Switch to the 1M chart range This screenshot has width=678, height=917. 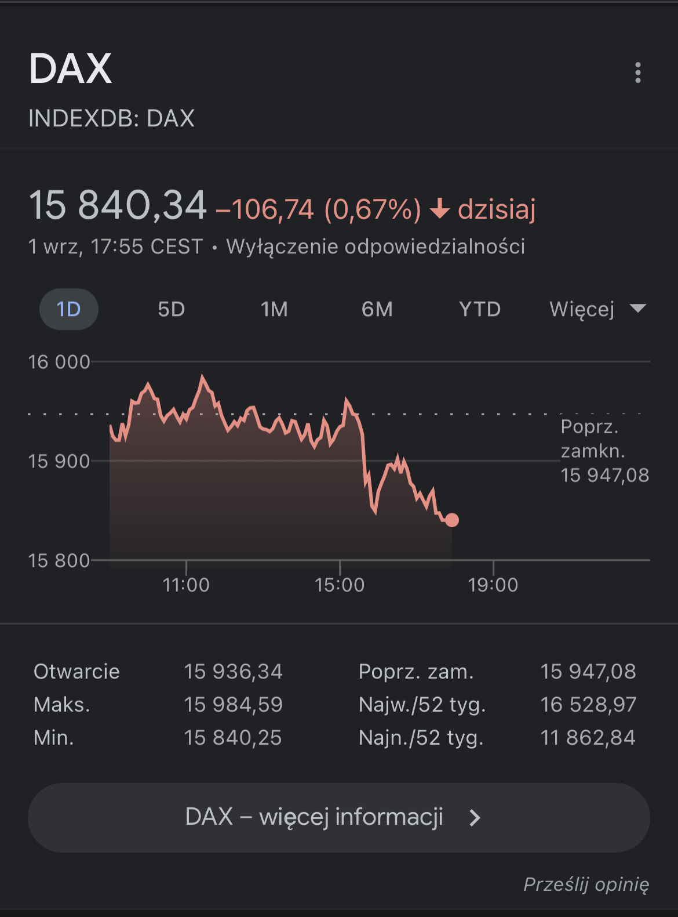pyautogui.click(x=274, y=309)
